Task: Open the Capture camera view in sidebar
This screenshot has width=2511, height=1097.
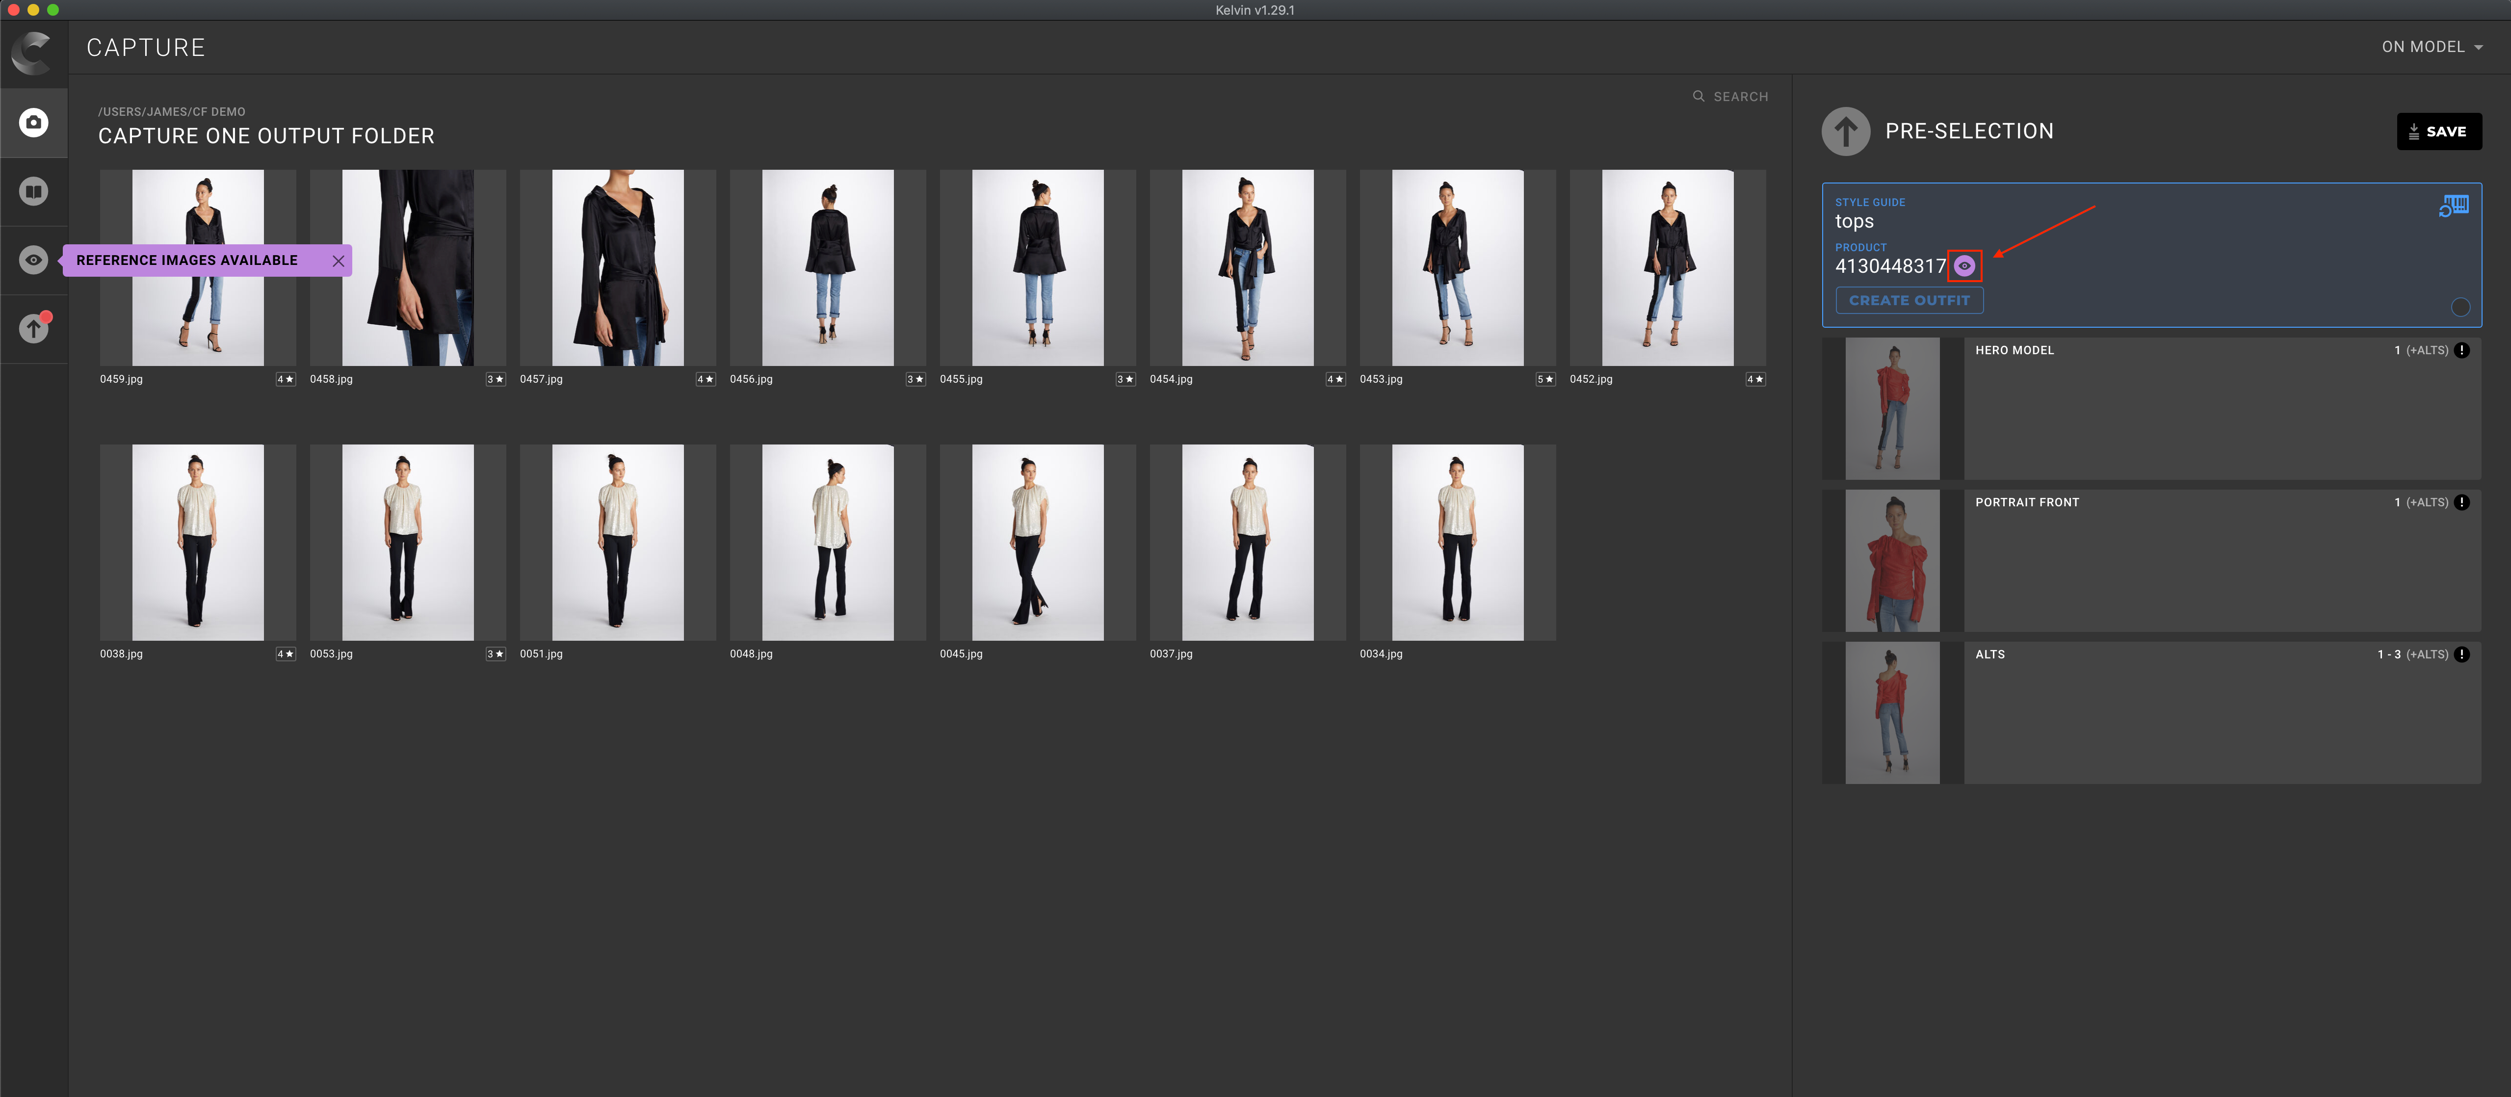Action: [34, 123]
